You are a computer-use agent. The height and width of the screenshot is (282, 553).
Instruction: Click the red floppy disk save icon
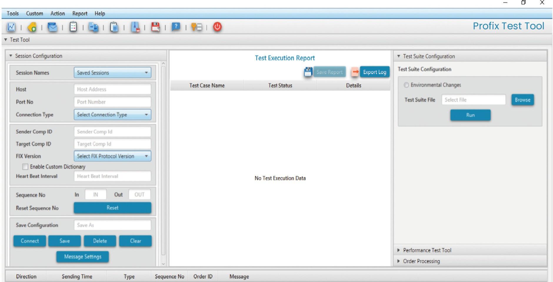(x=155, y=27)
